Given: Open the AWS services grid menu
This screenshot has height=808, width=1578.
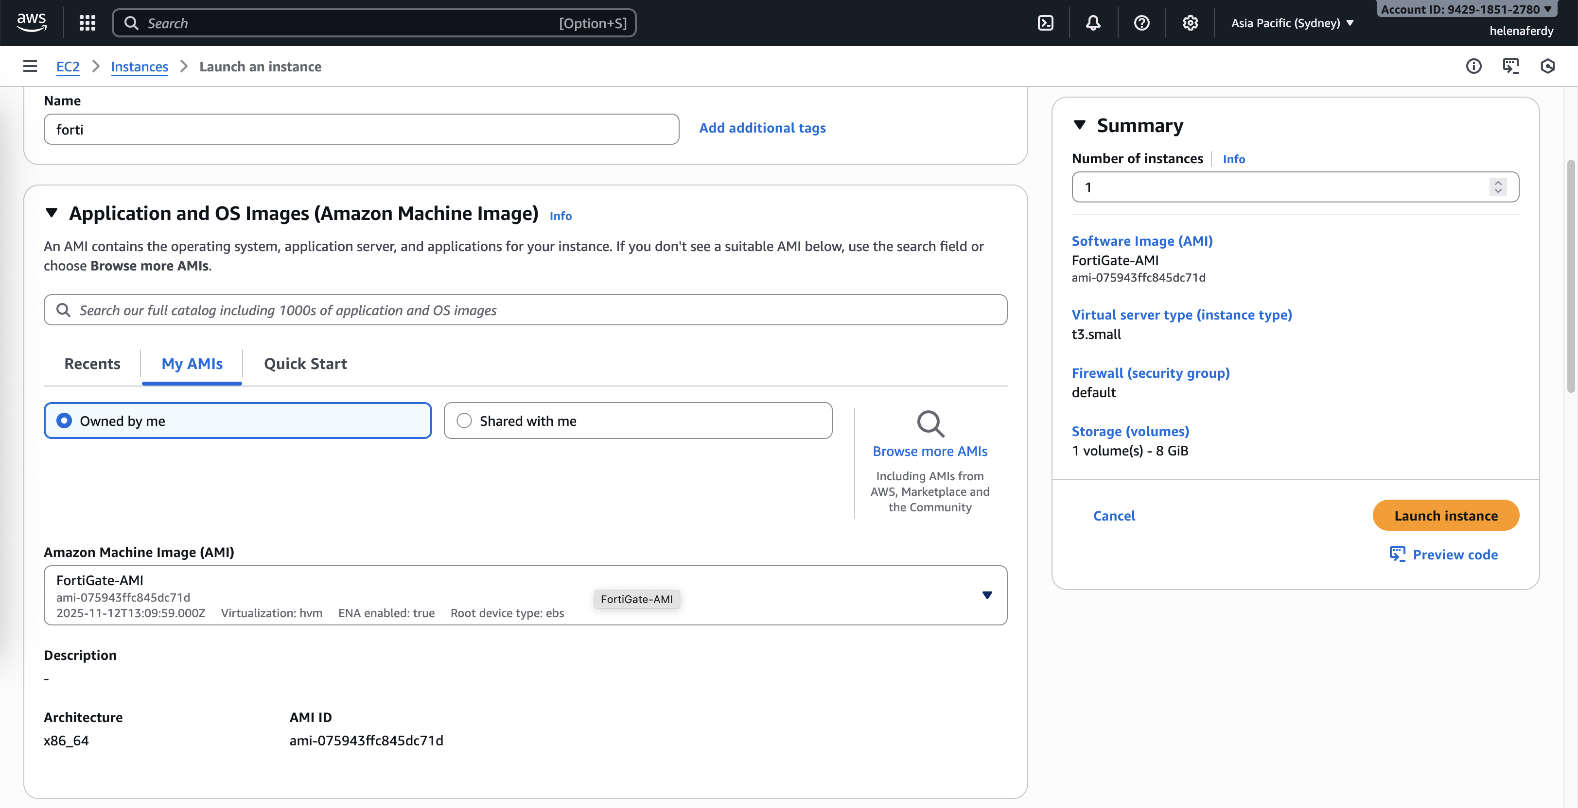Looking at the screenshot, I should [87, 23].
